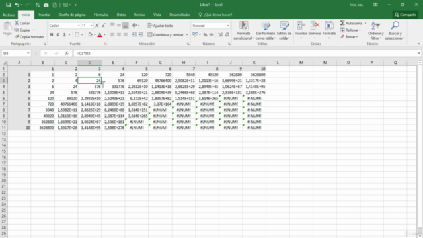Click the insert function fx icon
The width and height of the screenshot is (423, 238).
click(x=67, y=53)
